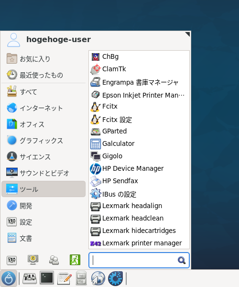Open file manager cabinet in taskbar
The image size is (239, 287).
click(81, 278)
